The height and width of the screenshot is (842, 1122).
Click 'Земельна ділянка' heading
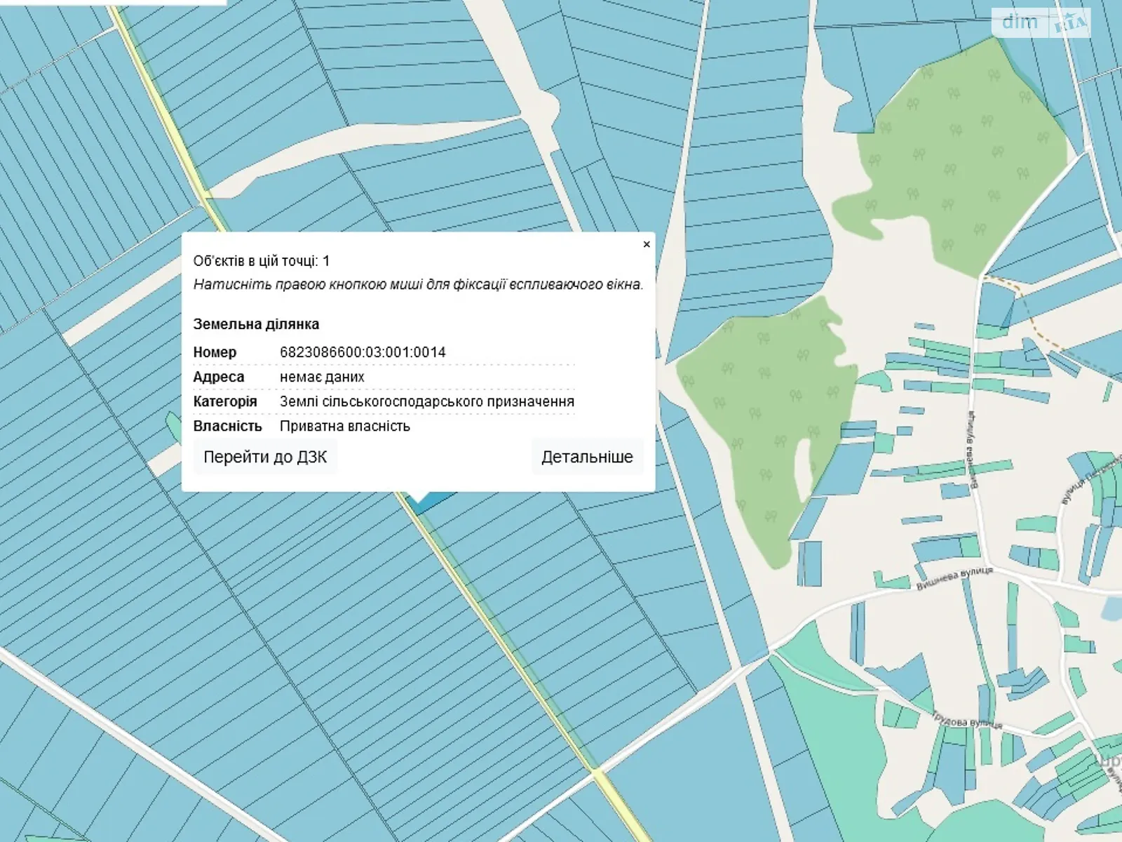tap(256, 324)
